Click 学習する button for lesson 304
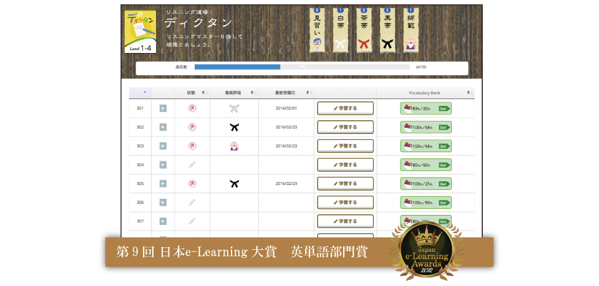 point(345,164)
